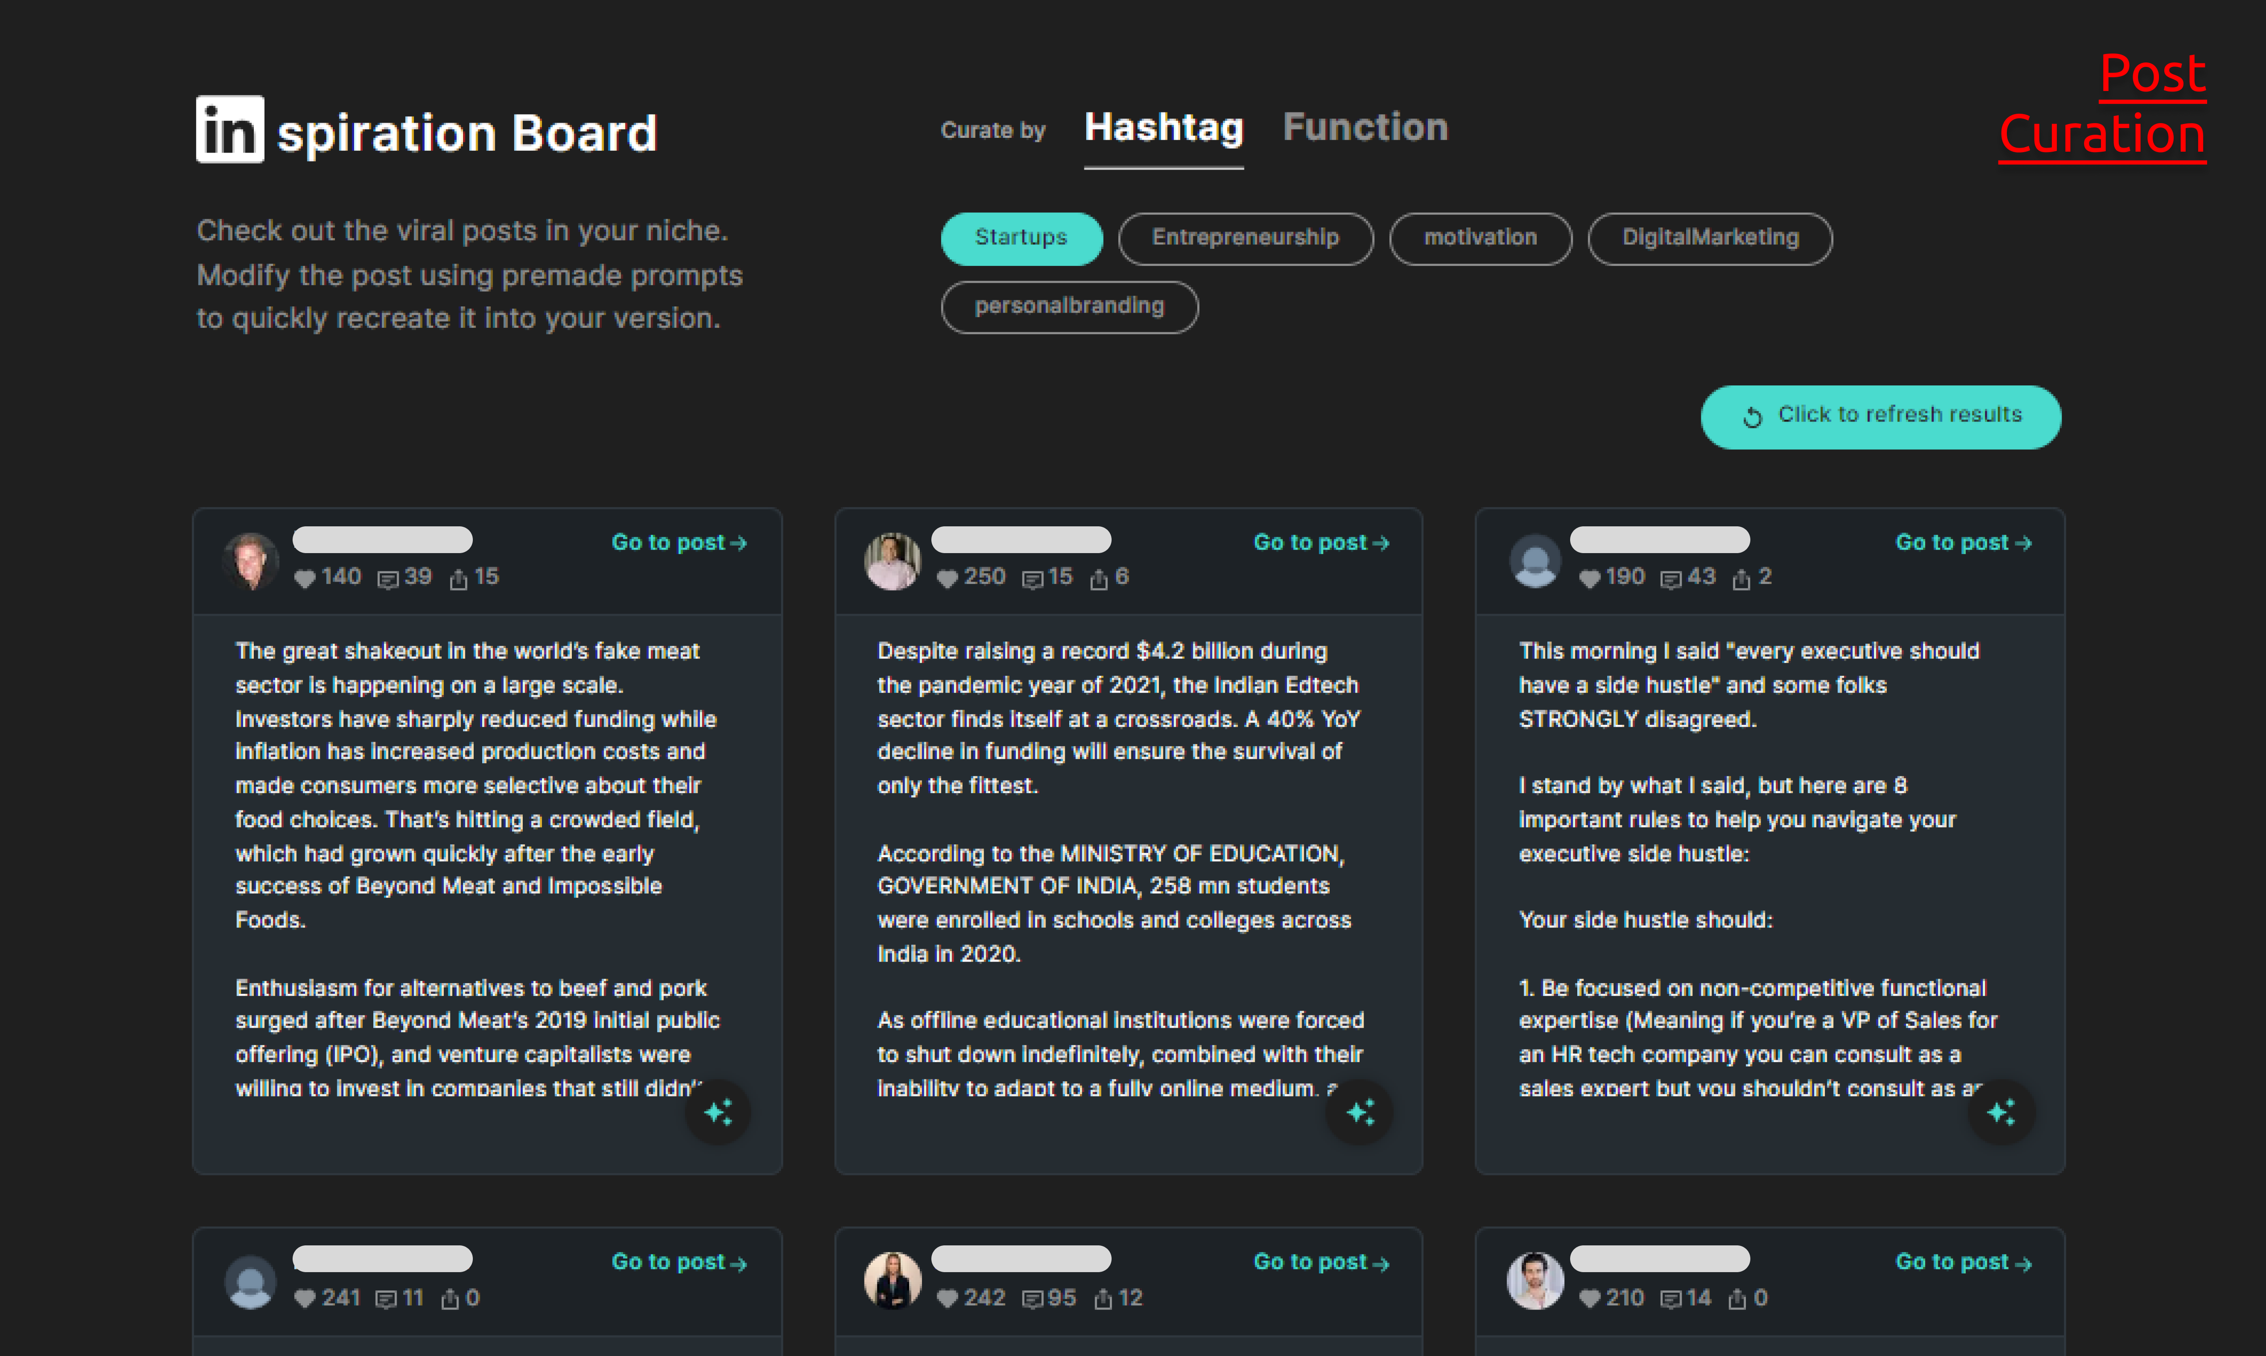The height and width of the screenshot is (1356, 2266).
Task: Select the DigitalMarketing hashtag filter
Action: pyautogui.click(x=1710, y=239)
